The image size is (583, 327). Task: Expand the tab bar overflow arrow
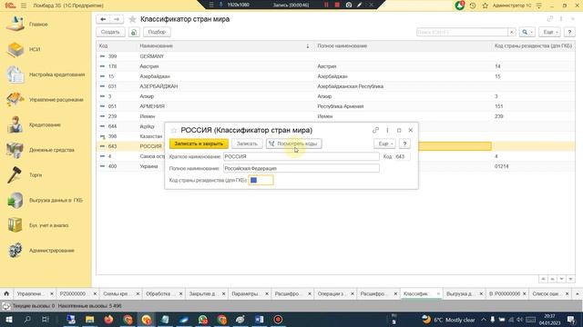coord(578,293)
